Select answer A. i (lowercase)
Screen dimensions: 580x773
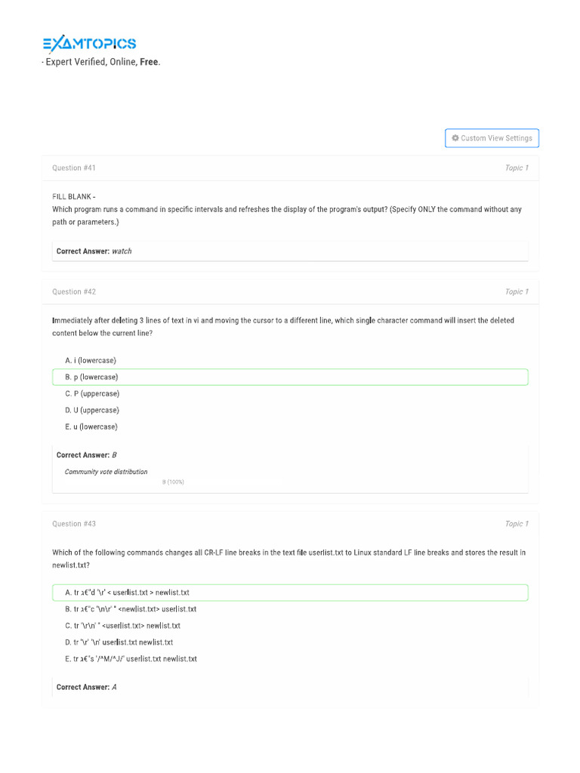click(91, 360)
